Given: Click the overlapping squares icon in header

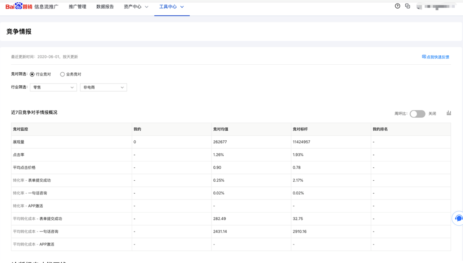Looking at the screenshot, I should (x=408, y=6).
